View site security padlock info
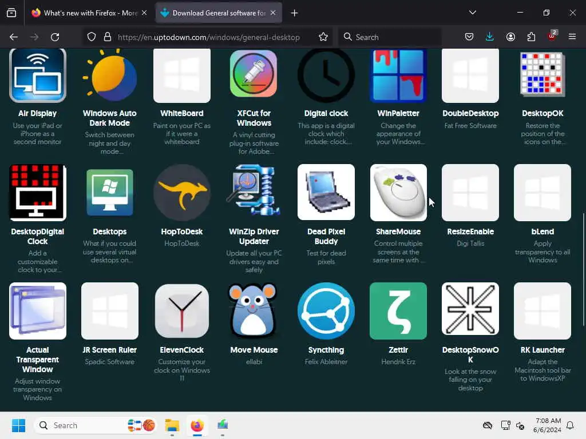The image size is (586, 439). point(108,37)
